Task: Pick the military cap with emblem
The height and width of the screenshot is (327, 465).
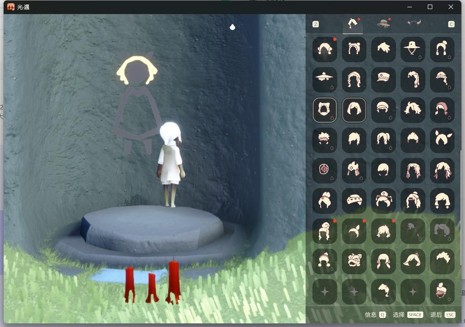Action: click(x=383, y=79)
